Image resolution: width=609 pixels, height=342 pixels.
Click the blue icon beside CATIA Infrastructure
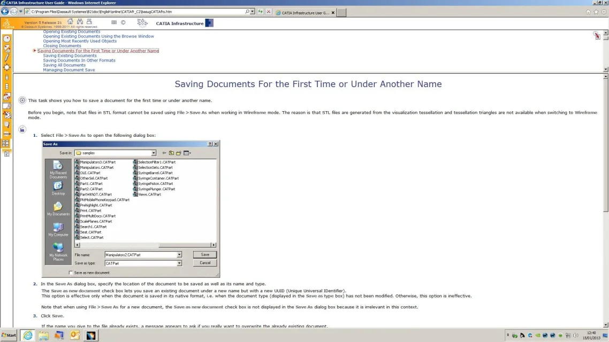[x=209, y=23]
